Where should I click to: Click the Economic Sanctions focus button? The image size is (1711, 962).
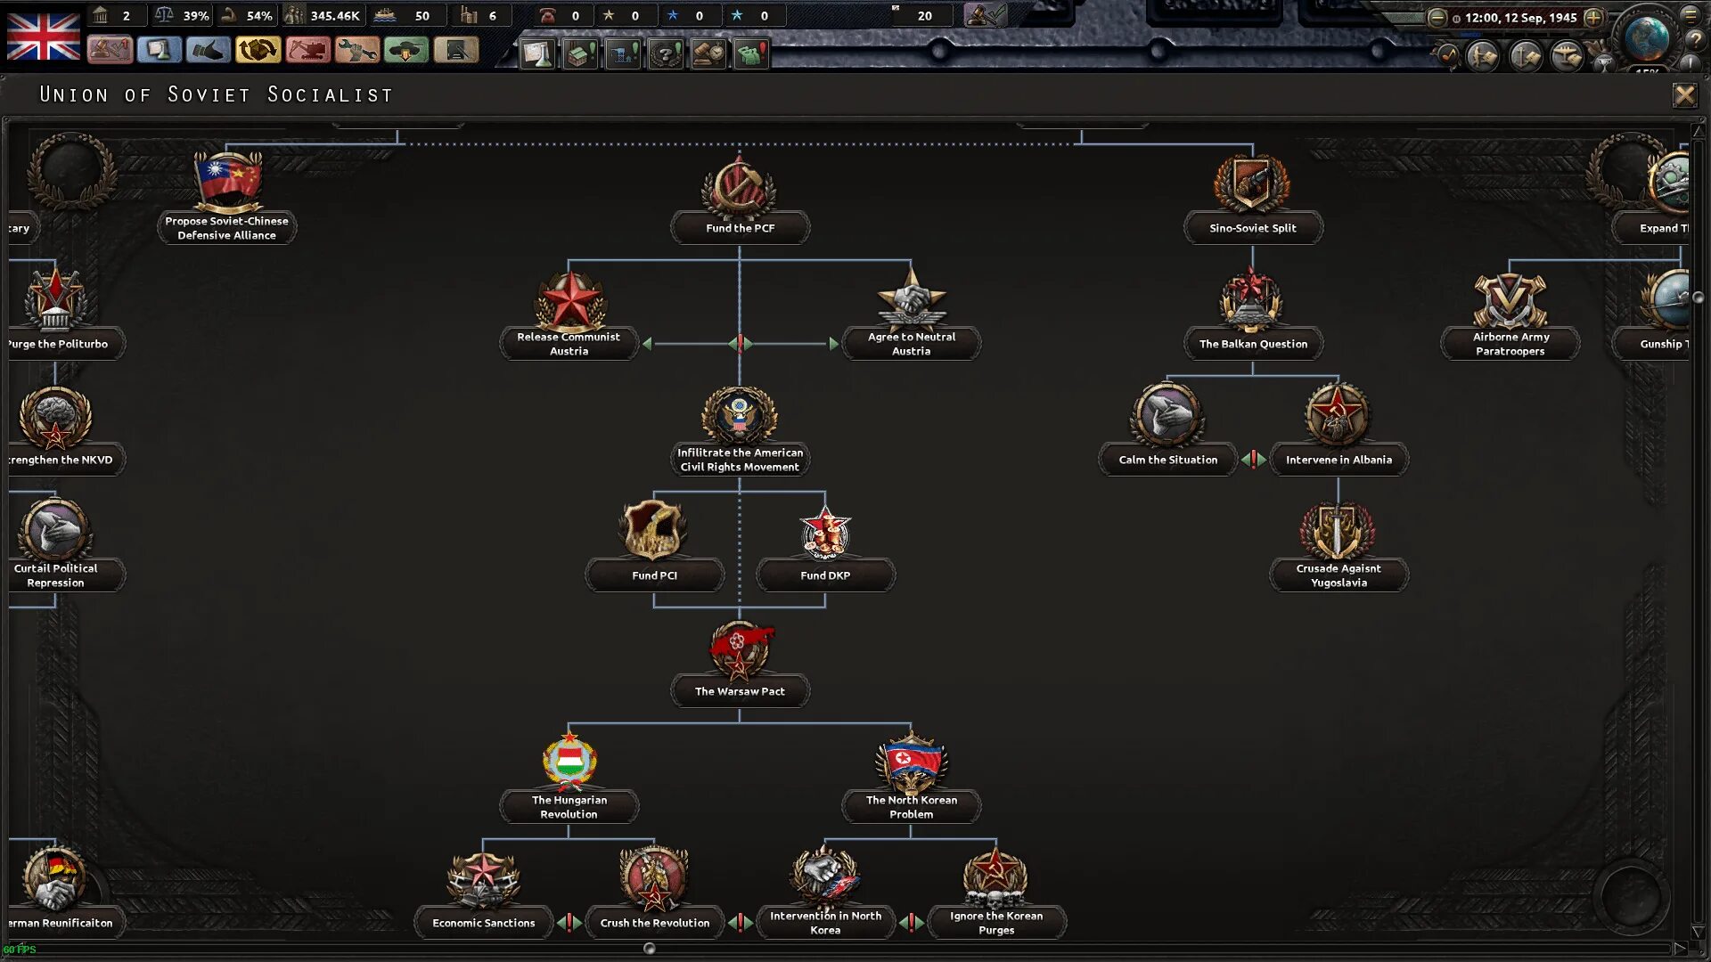click(483, 923)
